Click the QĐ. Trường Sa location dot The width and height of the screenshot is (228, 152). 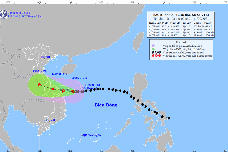pos(82,135)
